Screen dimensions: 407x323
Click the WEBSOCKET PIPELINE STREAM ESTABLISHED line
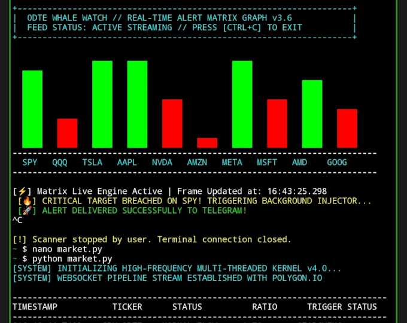(168, 278)
